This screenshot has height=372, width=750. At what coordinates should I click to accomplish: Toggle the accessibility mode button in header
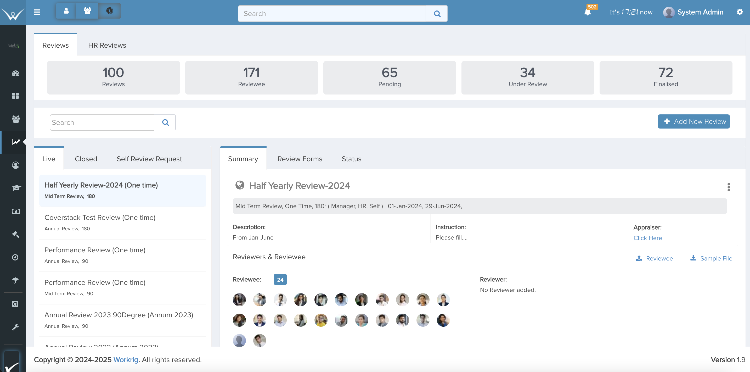(109, 11)
